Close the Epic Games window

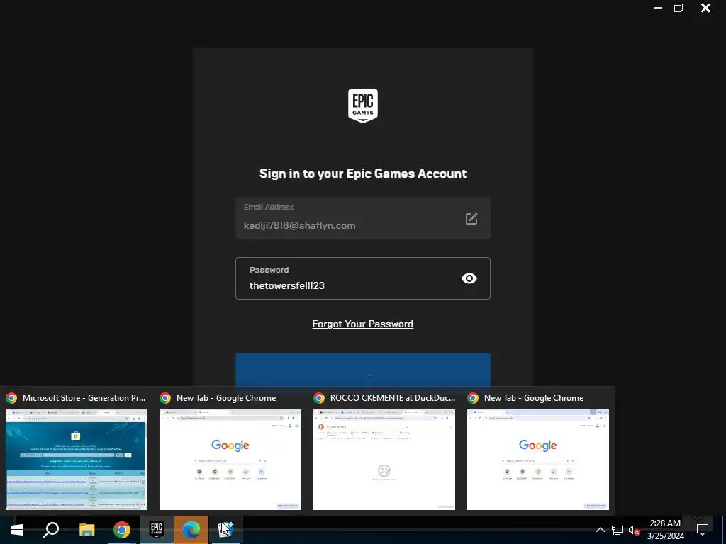(x=705, y=8)
